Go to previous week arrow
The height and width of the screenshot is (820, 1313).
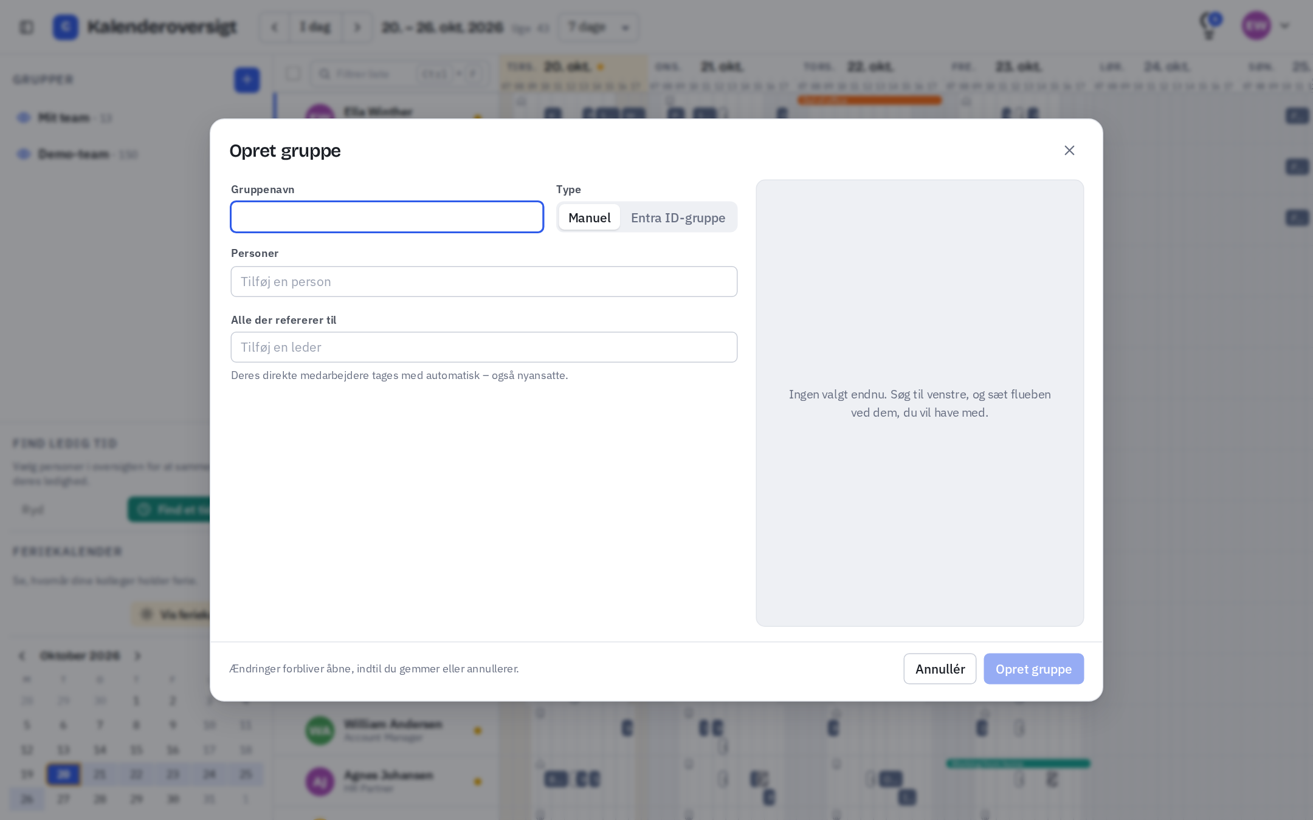(x=274, y=27)
